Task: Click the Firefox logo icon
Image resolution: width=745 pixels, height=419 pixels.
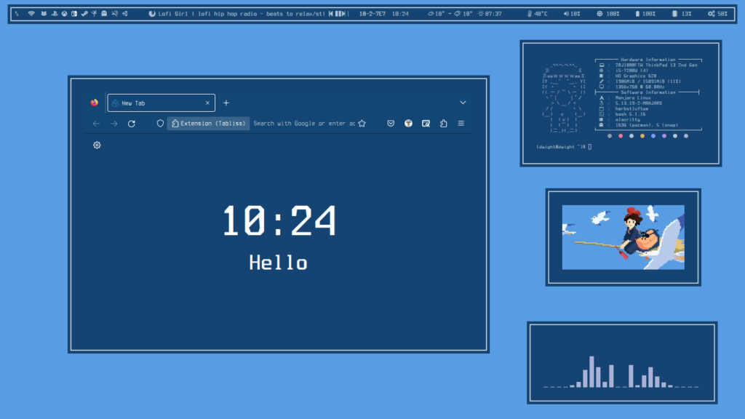Action: [x=95, y=103]
